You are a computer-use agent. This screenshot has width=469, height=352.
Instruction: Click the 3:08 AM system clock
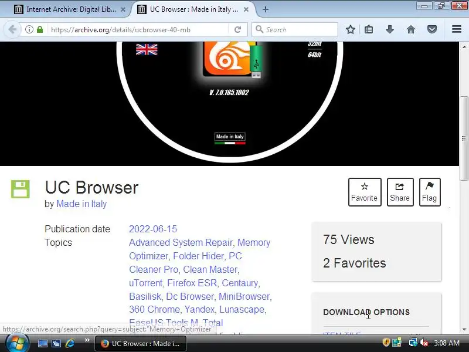tap(447, 343)
